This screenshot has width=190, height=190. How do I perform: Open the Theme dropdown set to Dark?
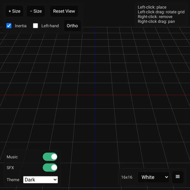point(41,180)
